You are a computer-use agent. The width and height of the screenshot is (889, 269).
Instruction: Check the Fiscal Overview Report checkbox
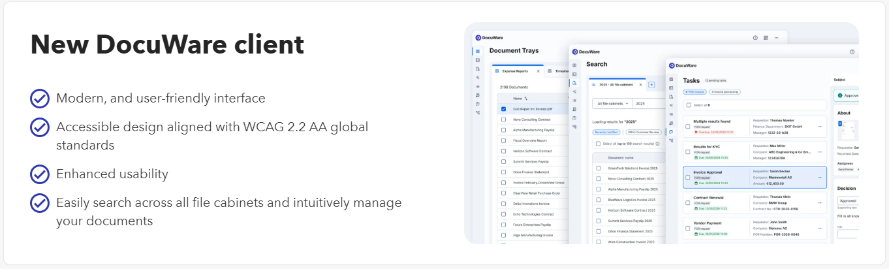503,140
